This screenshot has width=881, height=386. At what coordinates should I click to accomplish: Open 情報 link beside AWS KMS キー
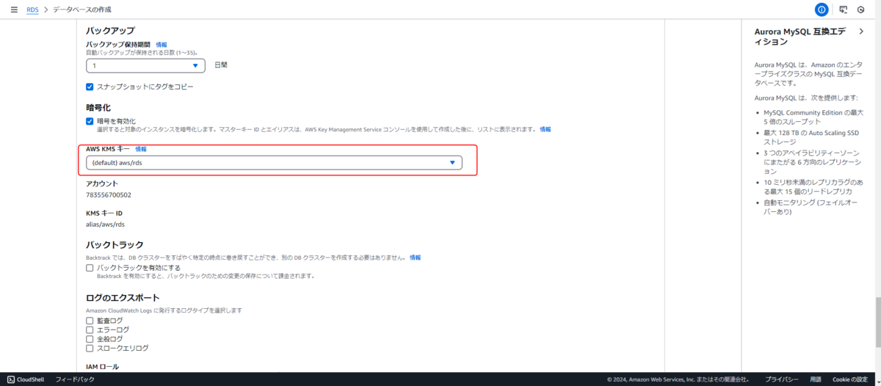coord(141,148)
